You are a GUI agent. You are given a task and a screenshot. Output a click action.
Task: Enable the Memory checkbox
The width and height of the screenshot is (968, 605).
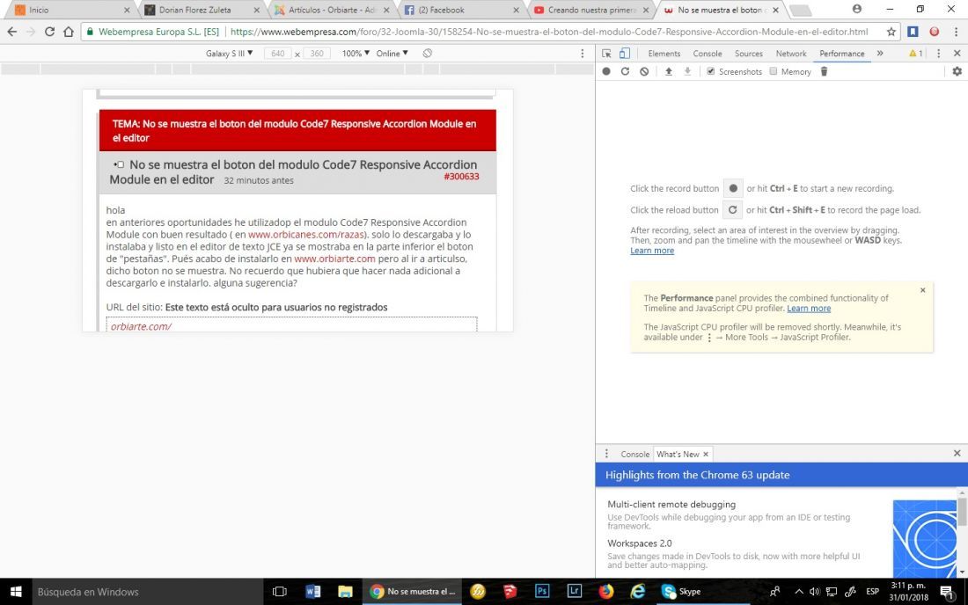point(773,71)
